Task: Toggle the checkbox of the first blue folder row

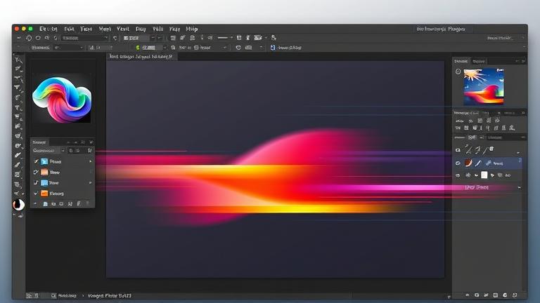Action: (36, 161)
